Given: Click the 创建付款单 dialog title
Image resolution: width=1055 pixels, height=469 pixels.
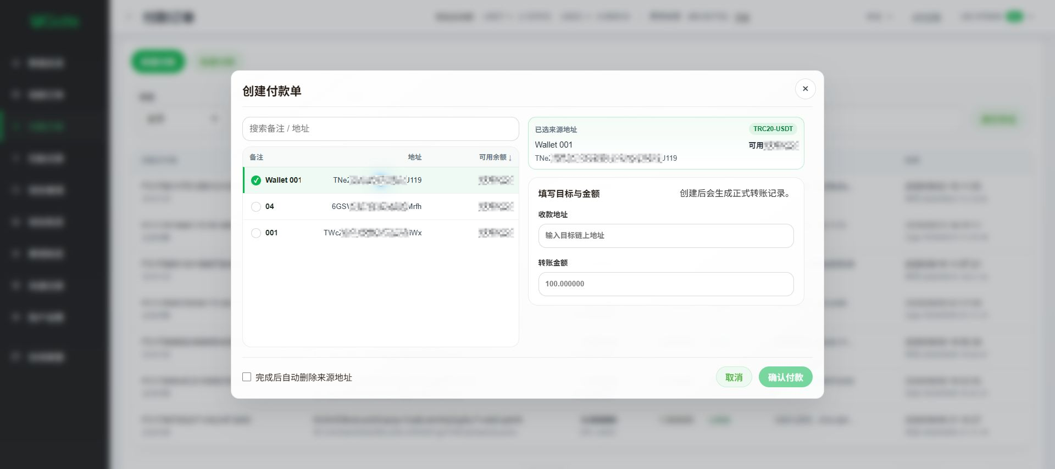Looking at the screenshot, I should point(272,91).
